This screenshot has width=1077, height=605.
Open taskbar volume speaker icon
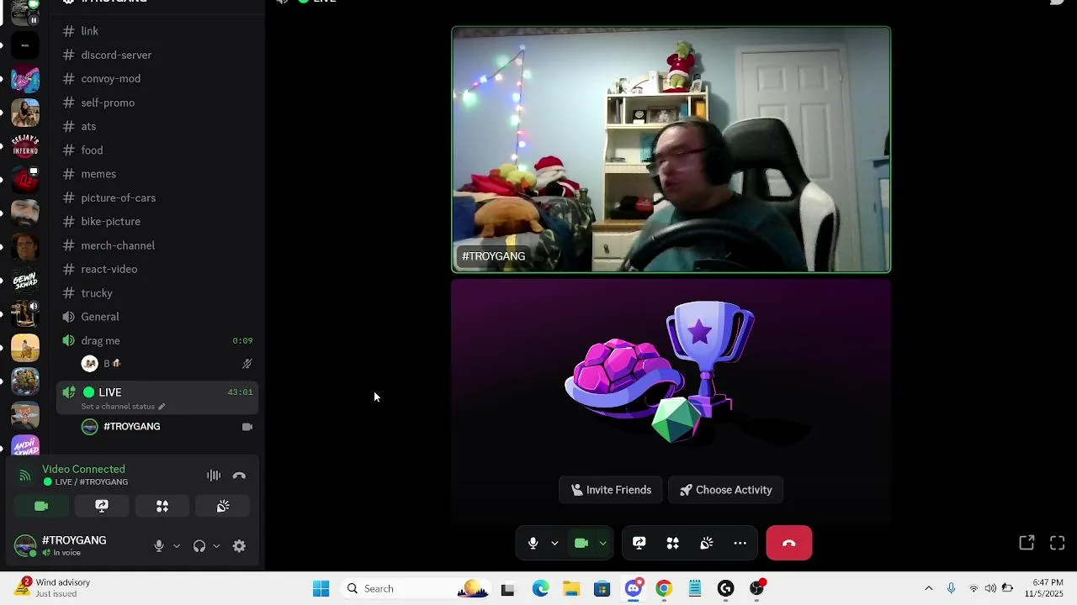[990, 589]
